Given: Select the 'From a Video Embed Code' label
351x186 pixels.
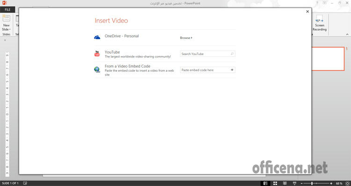Looking at the screenshot, I should (127, 66).
